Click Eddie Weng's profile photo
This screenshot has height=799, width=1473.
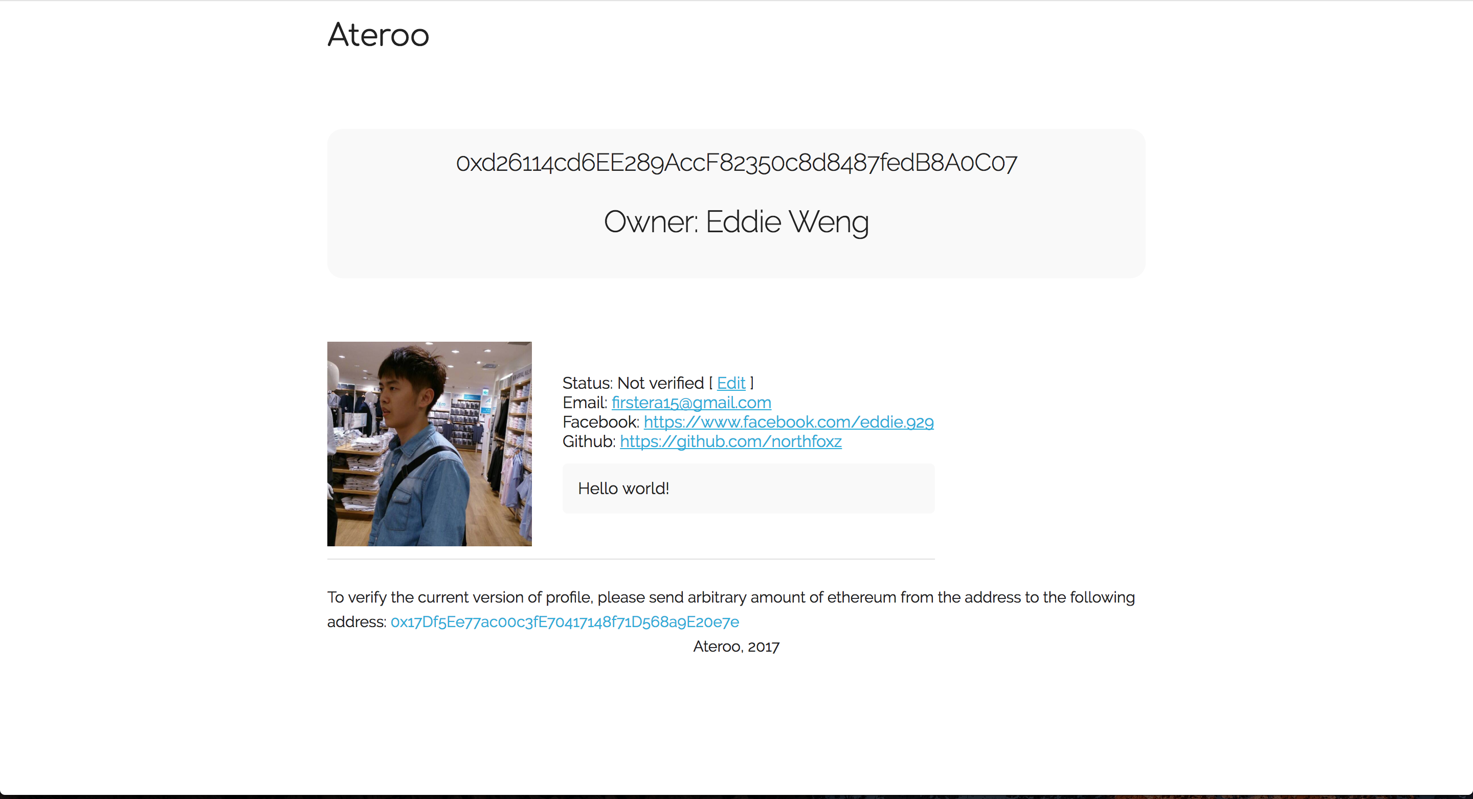pos(430,444)
